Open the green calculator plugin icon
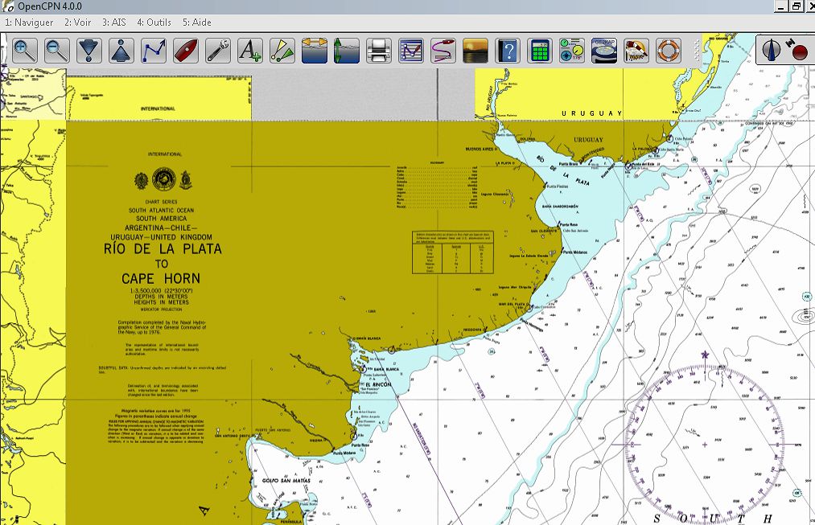The width and height of the screenshot is (815, 525). click(540, 51)
